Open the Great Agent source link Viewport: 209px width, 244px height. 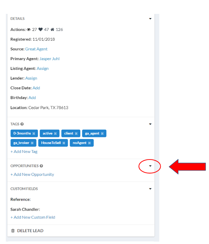coord(36,49)
